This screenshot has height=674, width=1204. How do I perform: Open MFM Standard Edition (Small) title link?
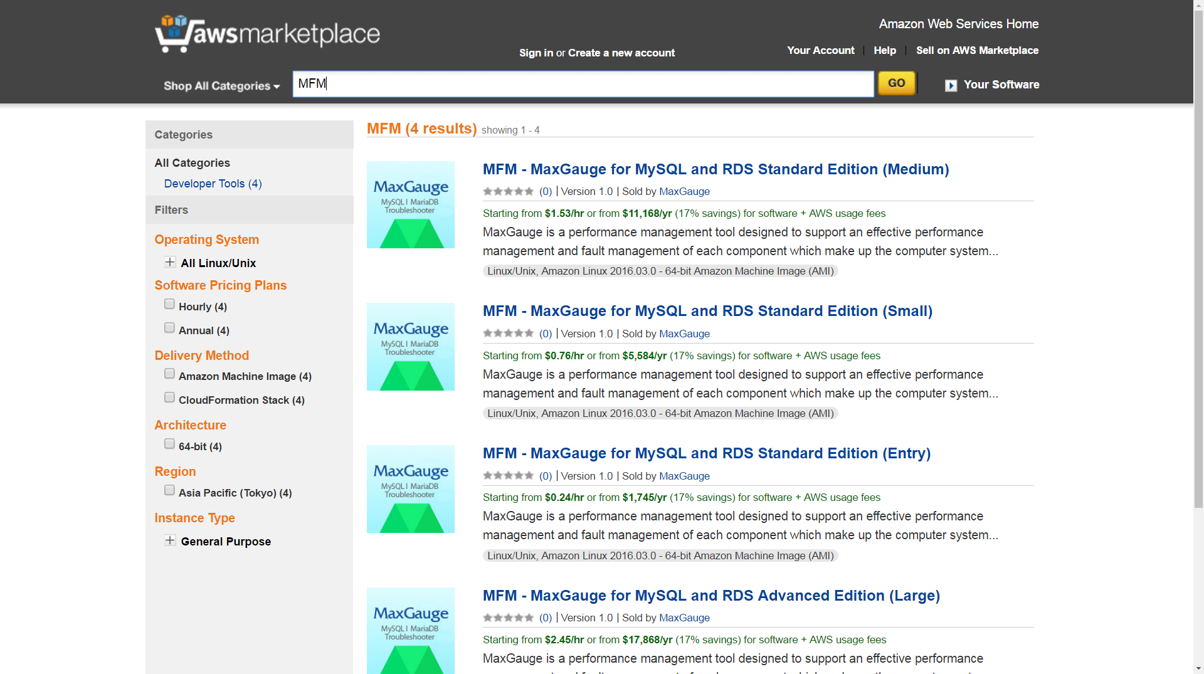tap(707, 311)
